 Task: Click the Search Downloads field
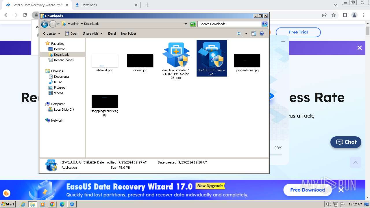click(x=230, y=24)
